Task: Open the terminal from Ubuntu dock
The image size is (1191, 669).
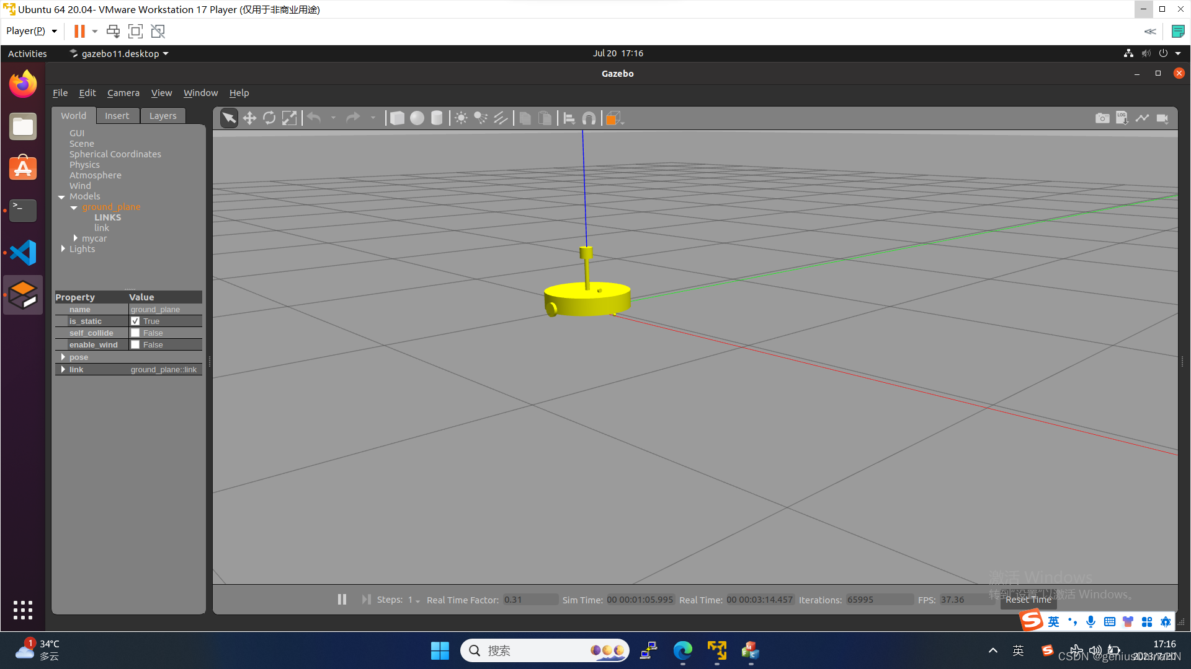Action: click(x=23, y=210)
